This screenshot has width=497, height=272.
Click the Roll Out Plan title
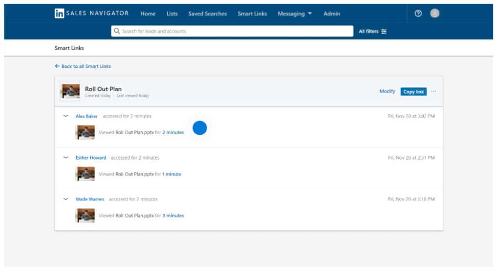tap(103, 89)
